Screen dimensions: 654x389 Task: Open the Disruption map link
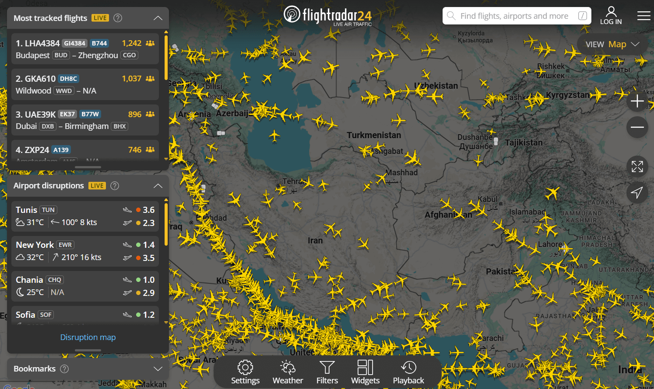pyautogui.click(x=88, y=337)
